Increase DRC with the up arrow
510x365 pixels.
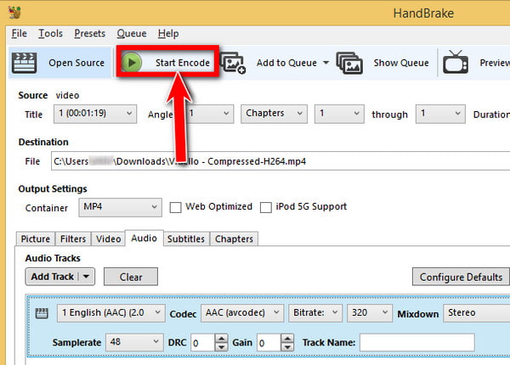click(222, 339)
